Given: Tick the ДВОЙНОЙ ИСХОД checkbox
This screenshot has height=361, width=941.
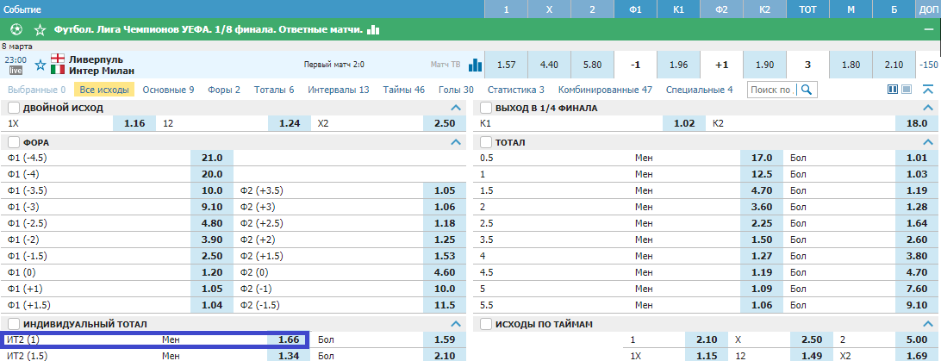Looking at the screenshot, I should coord(14,108).
